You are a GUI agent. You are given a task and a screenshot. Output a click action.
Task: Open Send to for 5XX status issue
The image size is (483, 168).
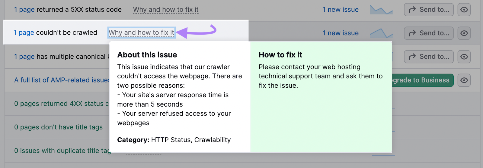pos(429,10)
